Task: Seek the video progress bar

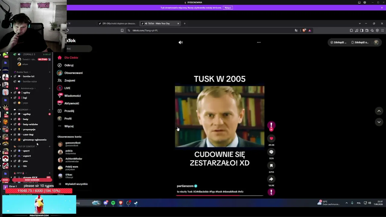Action: click(x=220, y=195)
